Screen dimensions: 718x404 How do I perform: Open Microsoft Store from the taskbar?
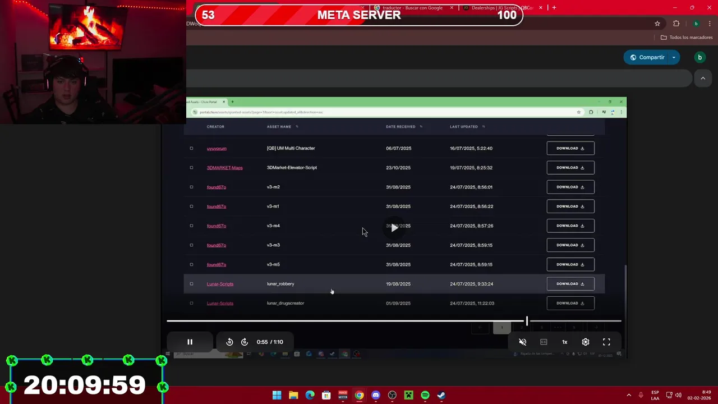(326, 396)
